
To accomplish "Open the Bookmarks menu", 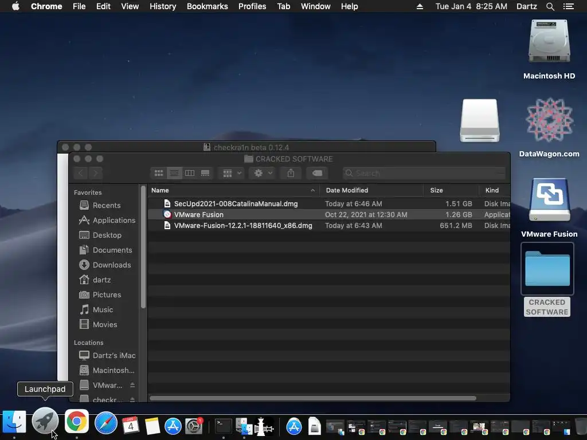I will pos(208,6).
